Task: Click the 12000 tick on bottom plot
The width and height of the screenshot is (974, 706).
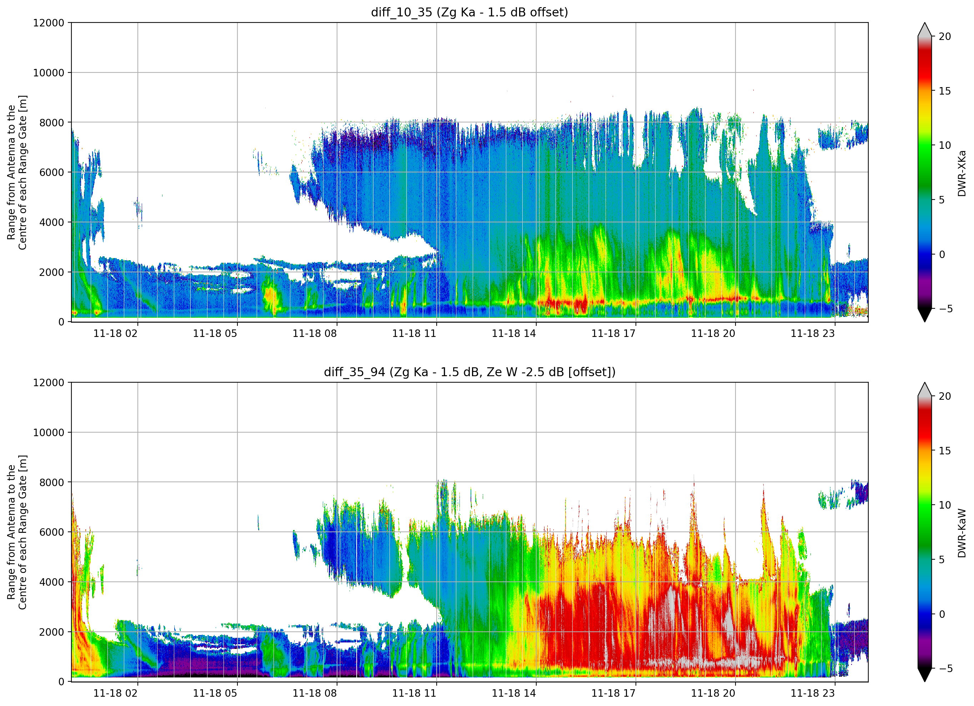Action: [49, 383]
